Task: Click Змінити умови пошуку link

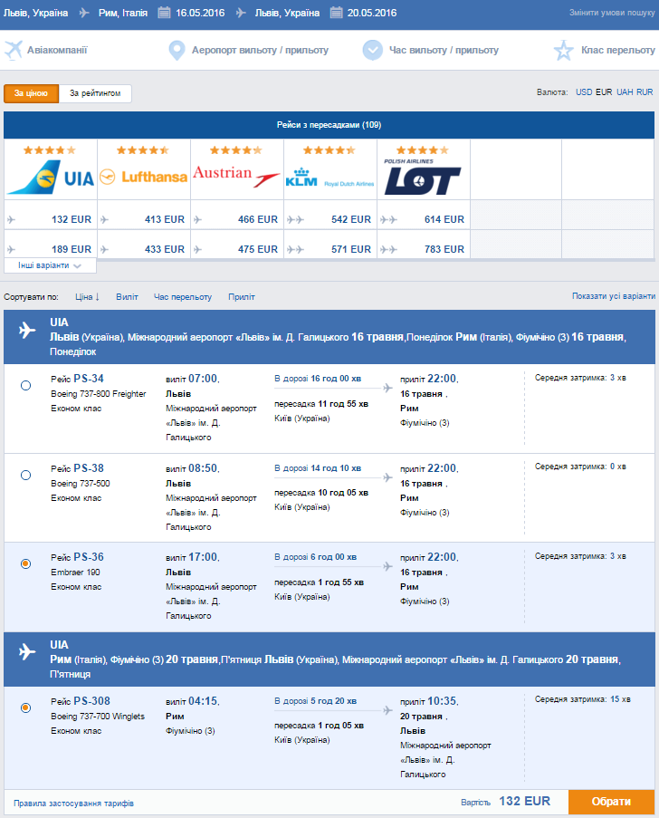Action: click(x=612, y=13)
